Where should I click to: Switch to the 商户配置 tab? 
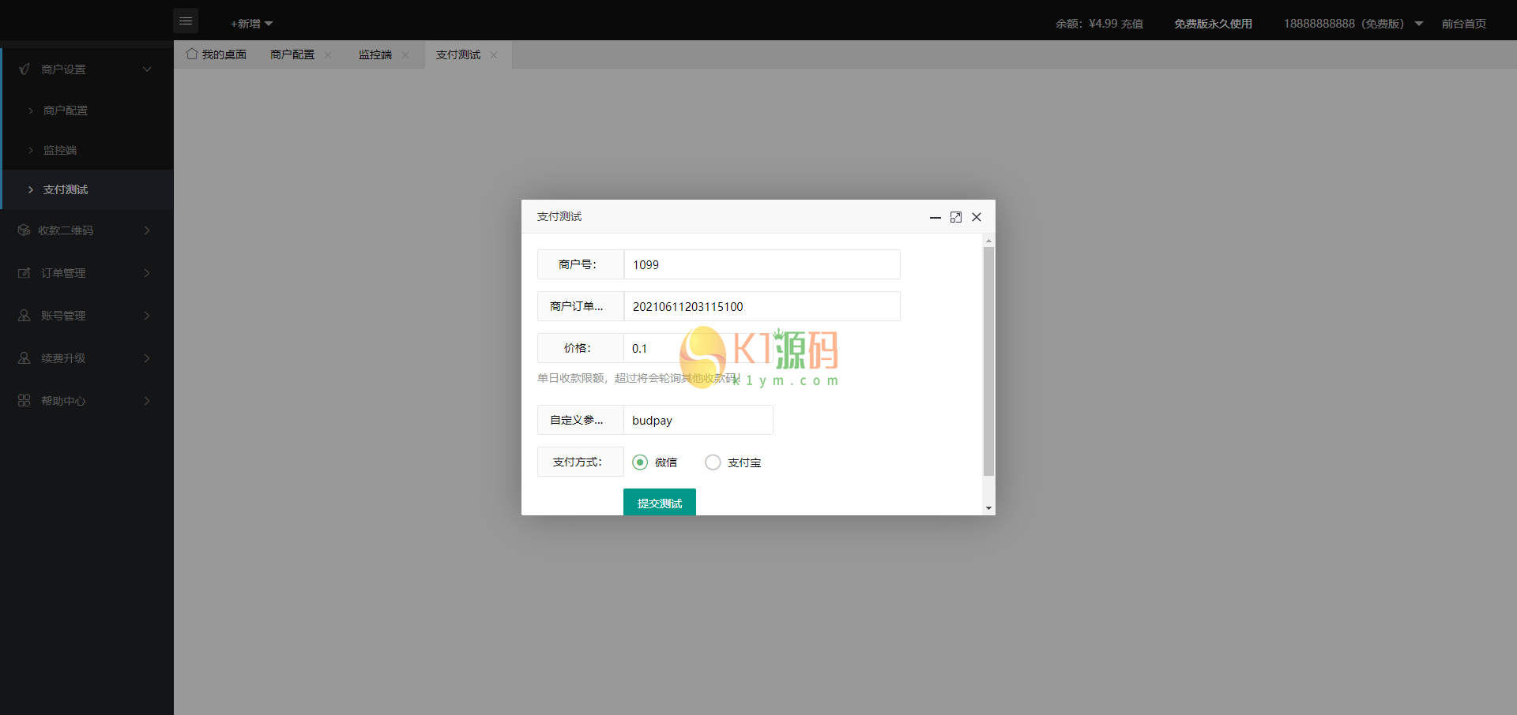click(x=292, y=54)
